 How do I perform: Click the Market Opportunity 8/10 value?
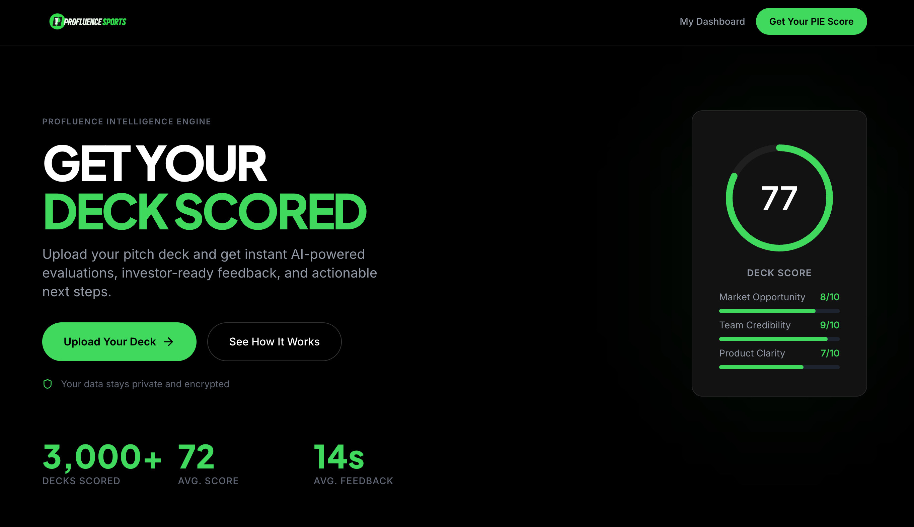(x=830, y=297)
